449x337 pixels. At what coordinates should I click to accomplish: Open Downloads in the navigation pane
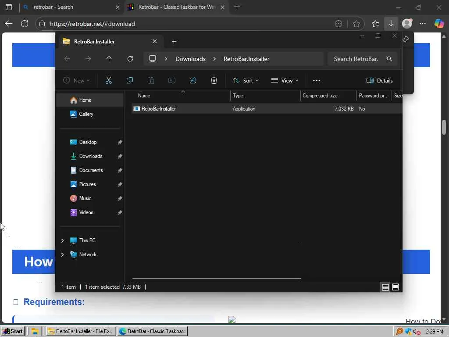(90, 156)
